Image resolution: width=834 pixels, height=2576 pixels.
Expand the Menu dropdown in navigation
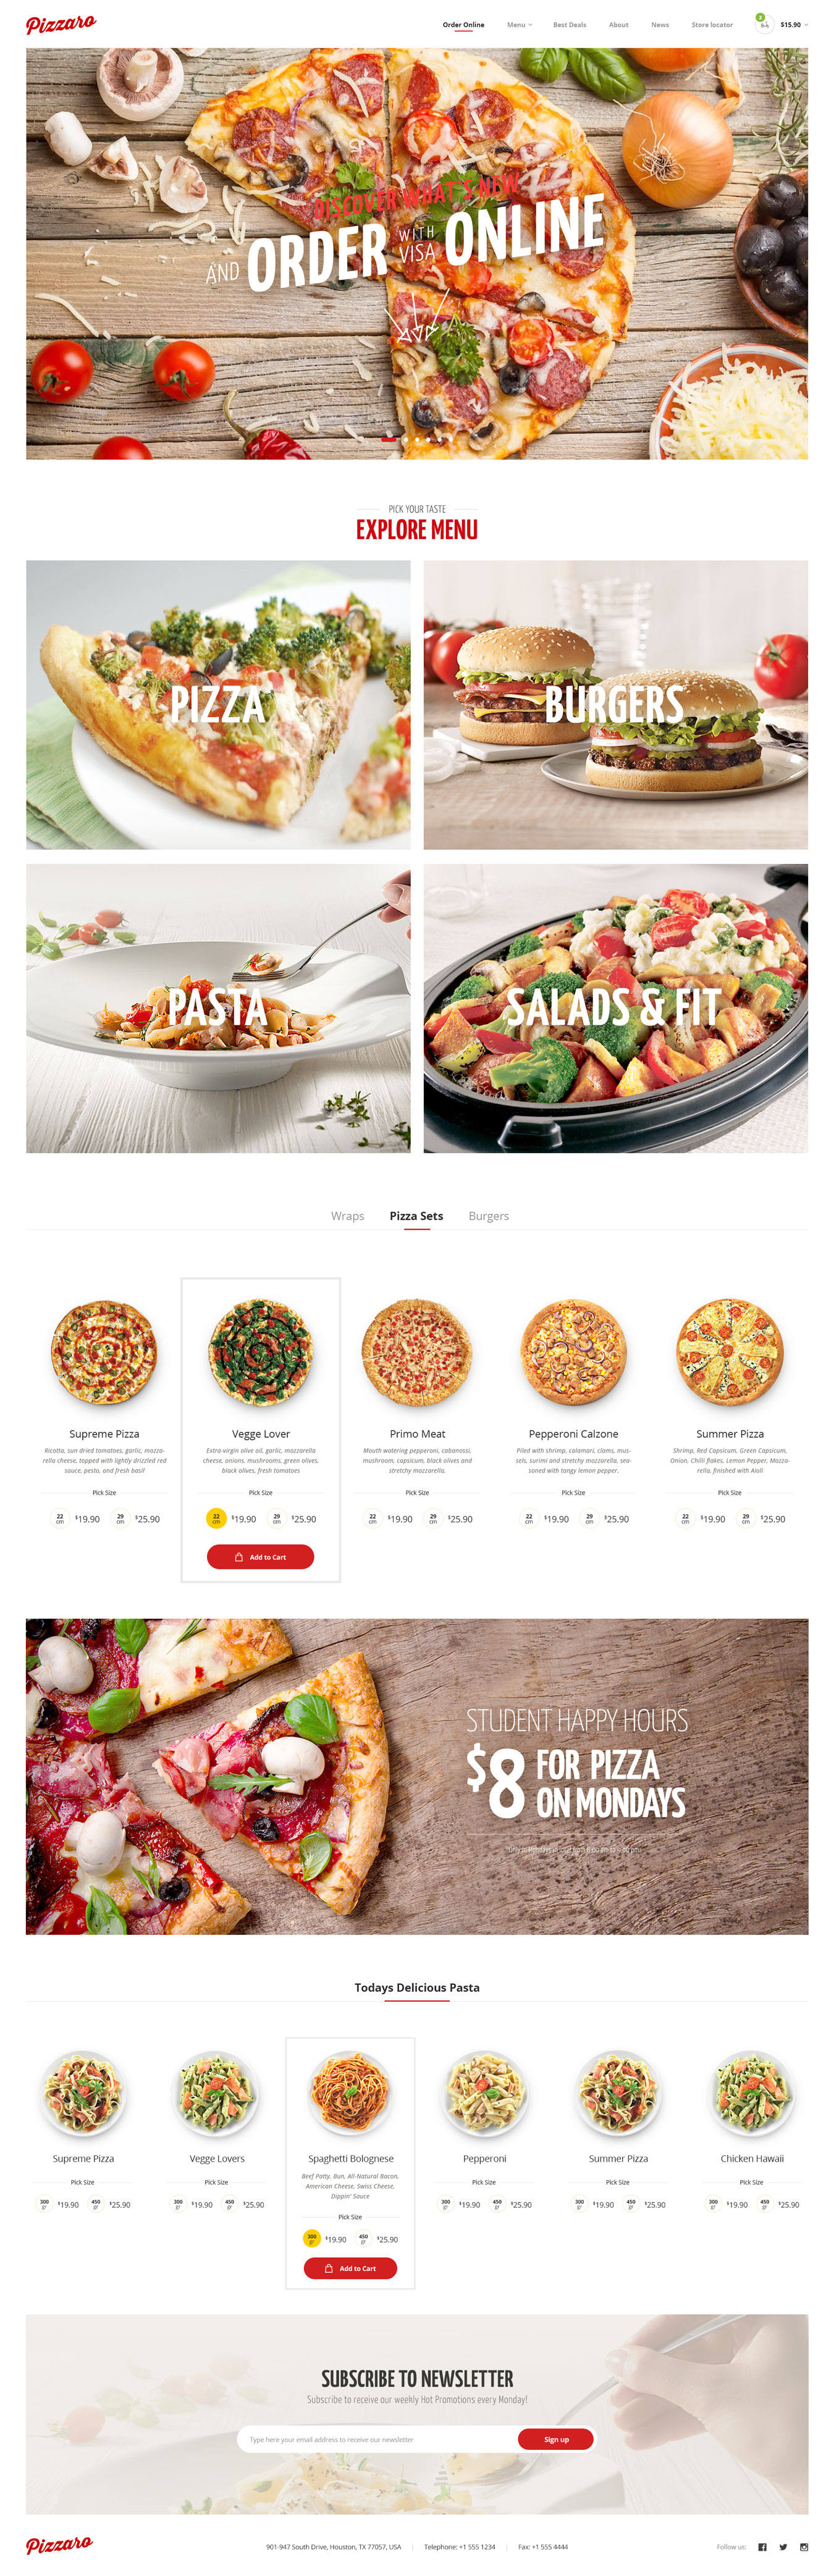519,25
